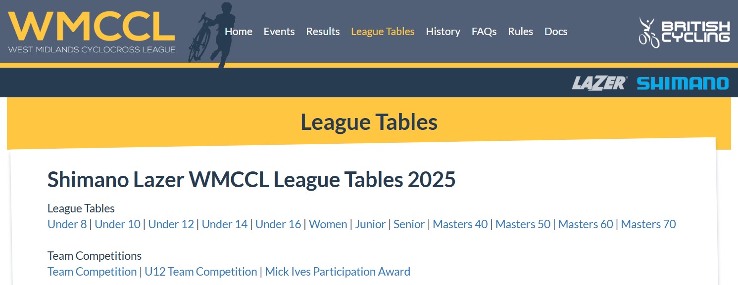Open the Rules menu item
This screenshot has height=285, width=738.
tap(521, 32)
